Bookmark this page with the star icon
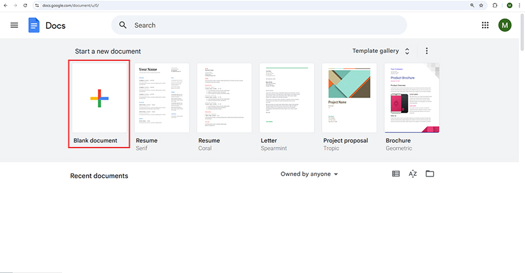Viewport: 525px width, 273px height. point(481,6)
